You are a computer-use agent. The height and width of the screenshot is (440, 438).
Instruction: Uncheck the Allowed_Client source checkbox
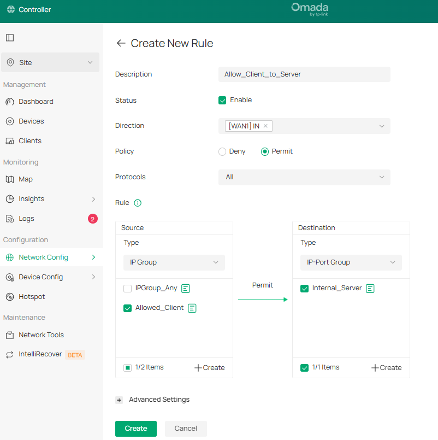click(128, 308)
